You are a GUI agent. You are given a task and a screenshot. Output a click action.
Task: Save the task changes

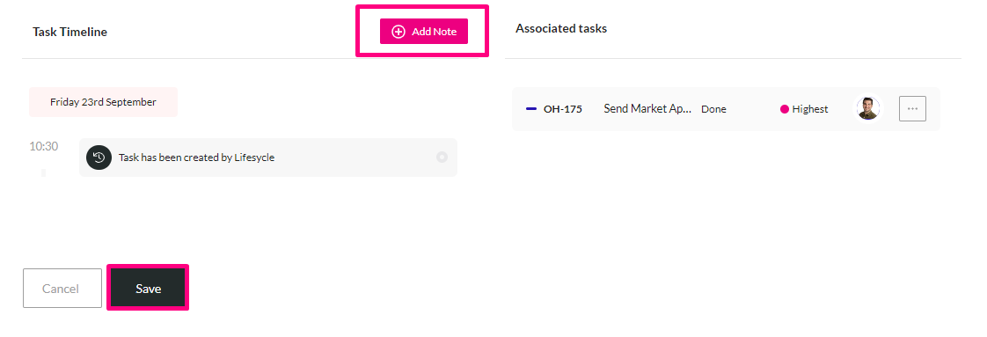tap(149, 289)
